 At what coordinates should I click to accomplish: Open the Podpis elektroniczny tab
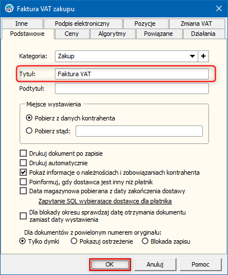point(82,24)
